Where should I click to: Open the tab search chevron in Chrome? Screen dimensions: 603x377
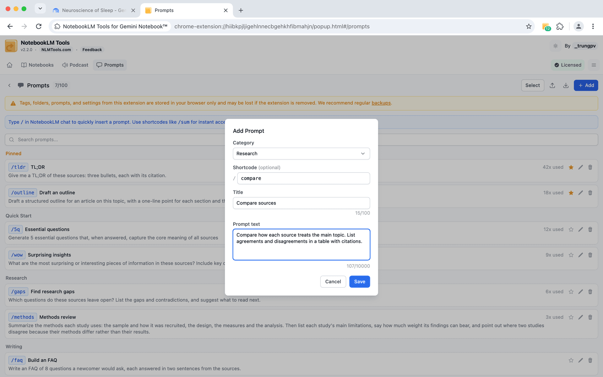coord(40,8)
